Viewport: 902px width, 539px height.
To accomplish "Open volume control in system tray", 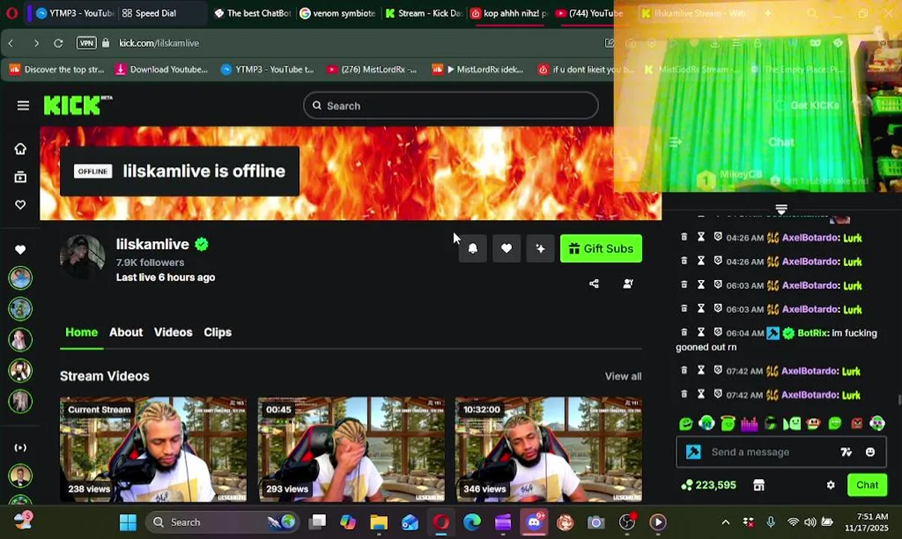I will (x=811, y=523).
